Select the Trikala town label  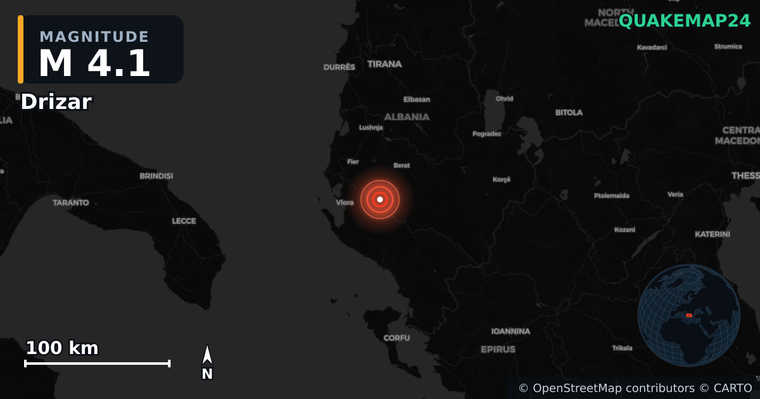tap(622, 348)
